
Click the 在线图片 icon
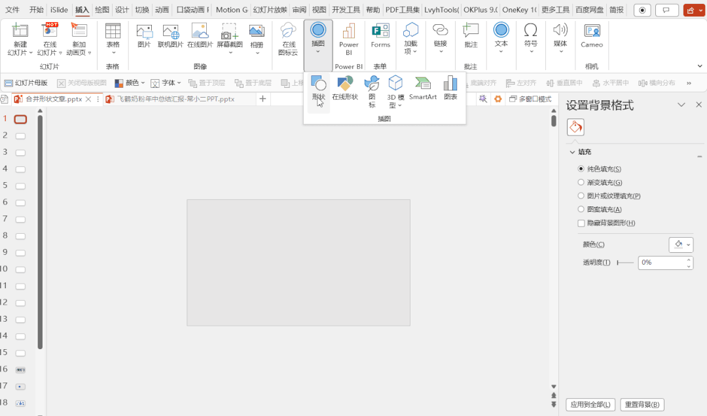point(200,31)
